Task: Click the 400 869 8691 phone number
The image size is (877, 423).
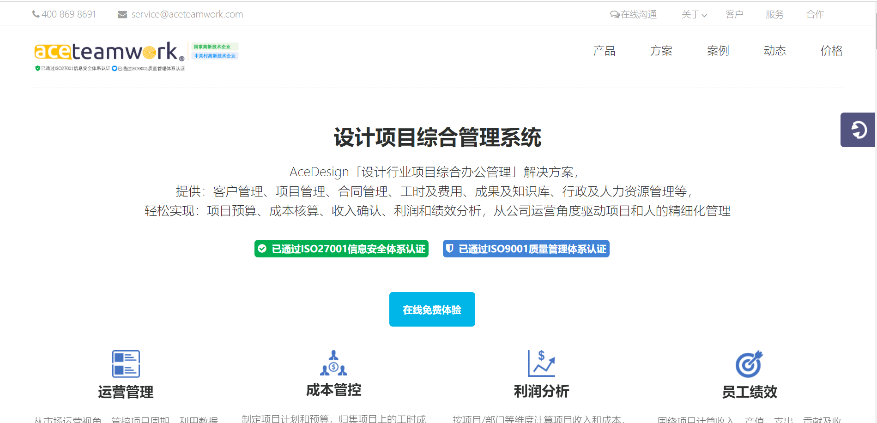Action: click(x=68, y=15)
